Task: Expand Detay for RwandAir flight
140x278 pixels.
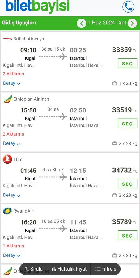Action: click(11, 255)
